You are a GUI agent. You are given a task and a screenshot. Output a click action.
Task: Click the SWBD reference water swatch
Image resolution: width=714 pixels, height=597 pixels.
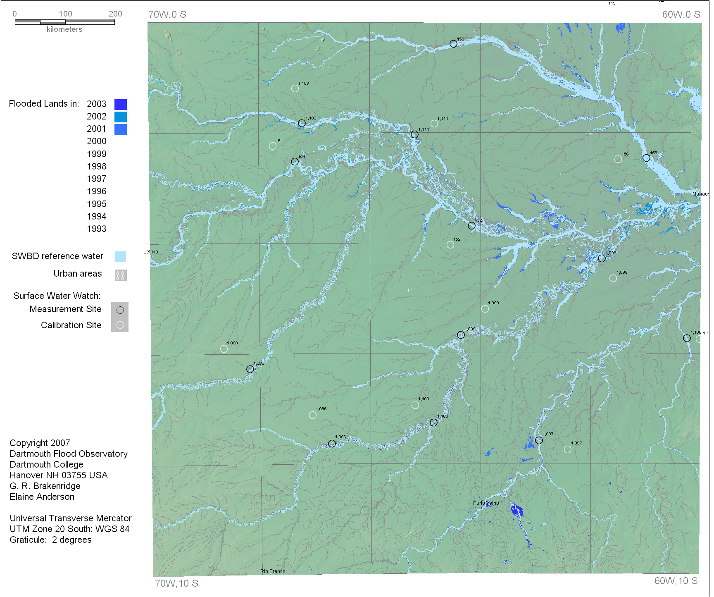coord(121,257)
